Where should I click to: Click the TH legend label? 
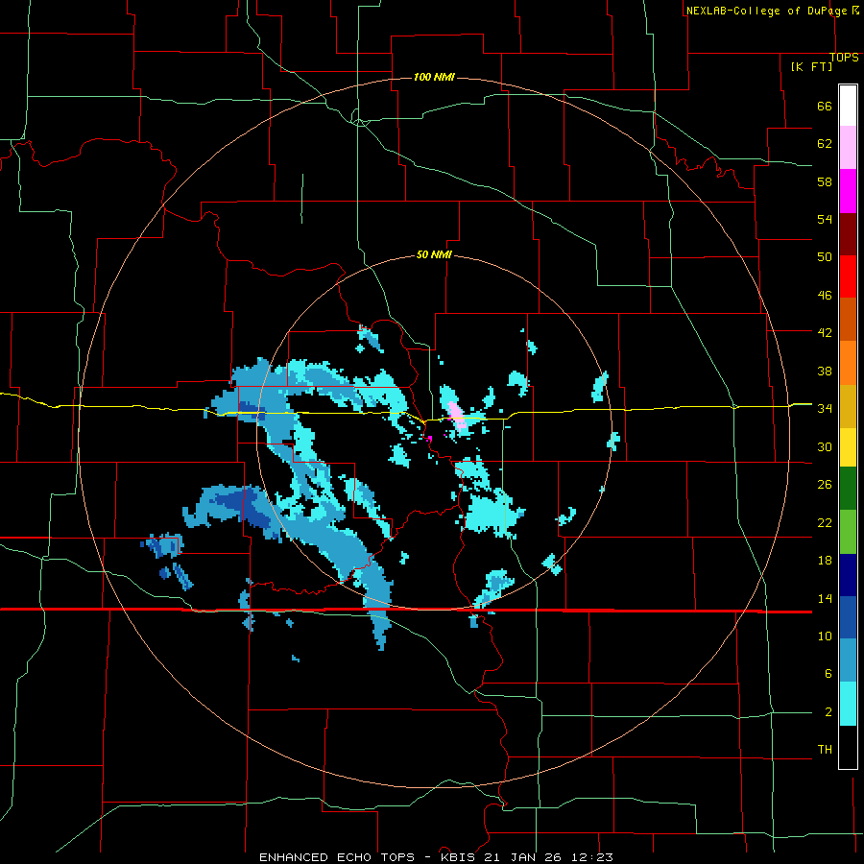coord(825,750)
